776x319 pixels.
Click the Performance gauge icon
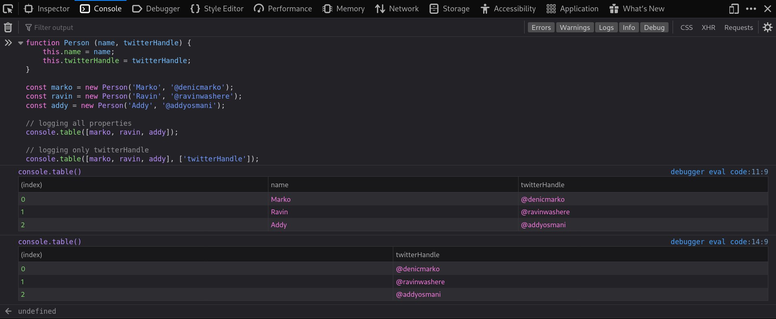click(259, 8)
